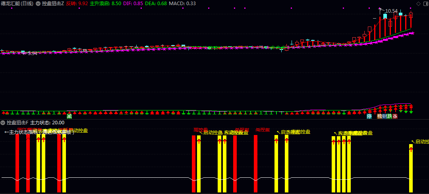Click the 控盘狙击Z indicator name
This screenshot has width=429, height=194.
tap(53, 4)
